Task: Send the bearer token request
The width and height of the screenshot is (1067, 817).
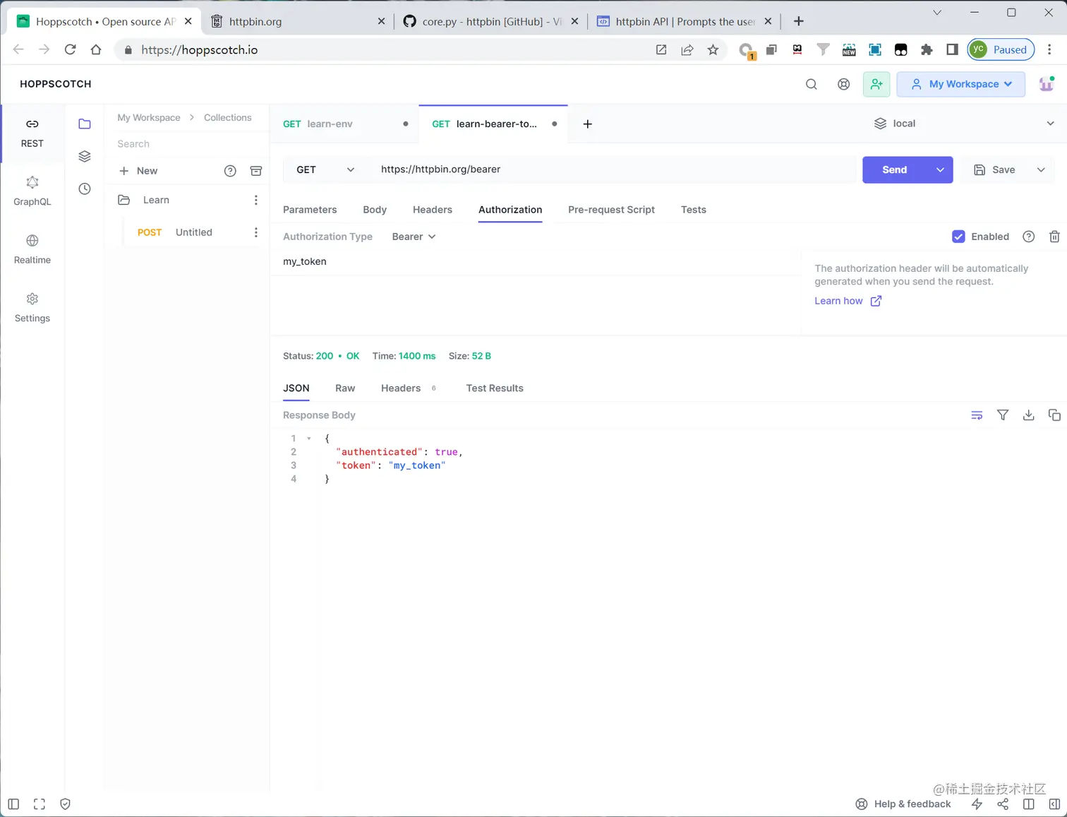Action: pyautogui.click(x=894, y=169)
